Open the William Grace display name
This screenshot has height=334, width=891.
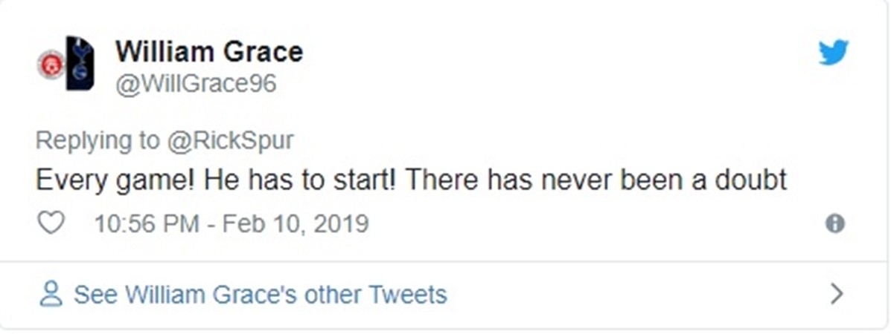point(209,52)
